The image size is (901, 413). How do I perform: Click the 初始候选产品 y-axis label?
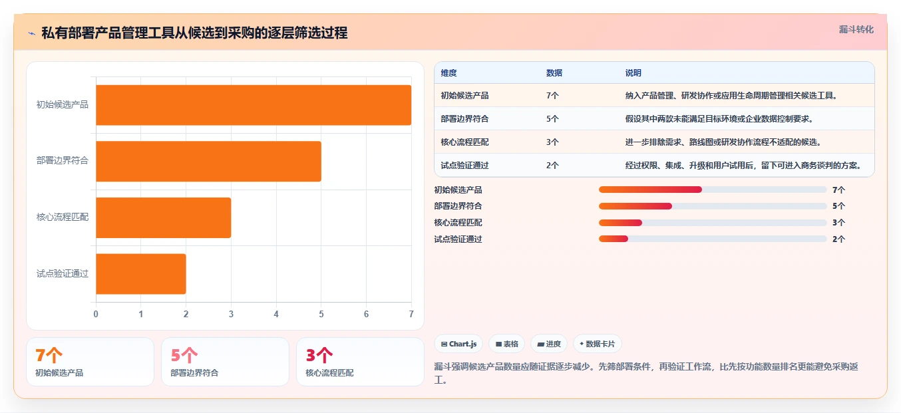coord(62,105)
